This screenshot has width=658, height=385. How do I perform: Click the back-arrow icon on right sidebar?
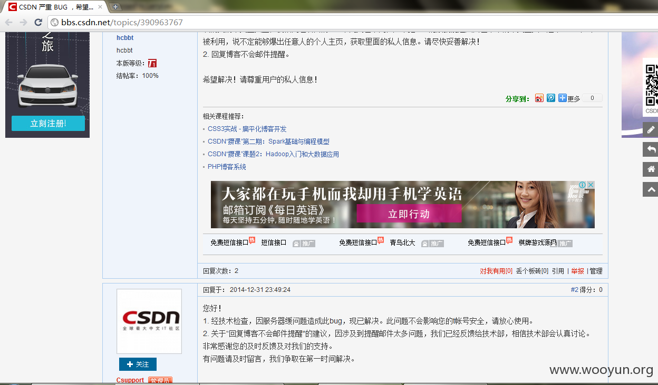click(x=651, y=149)
